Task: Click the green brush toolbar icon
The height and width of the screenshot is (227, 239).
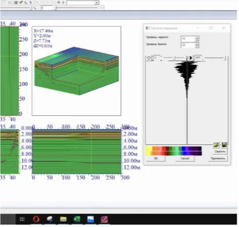Action: 21,2
